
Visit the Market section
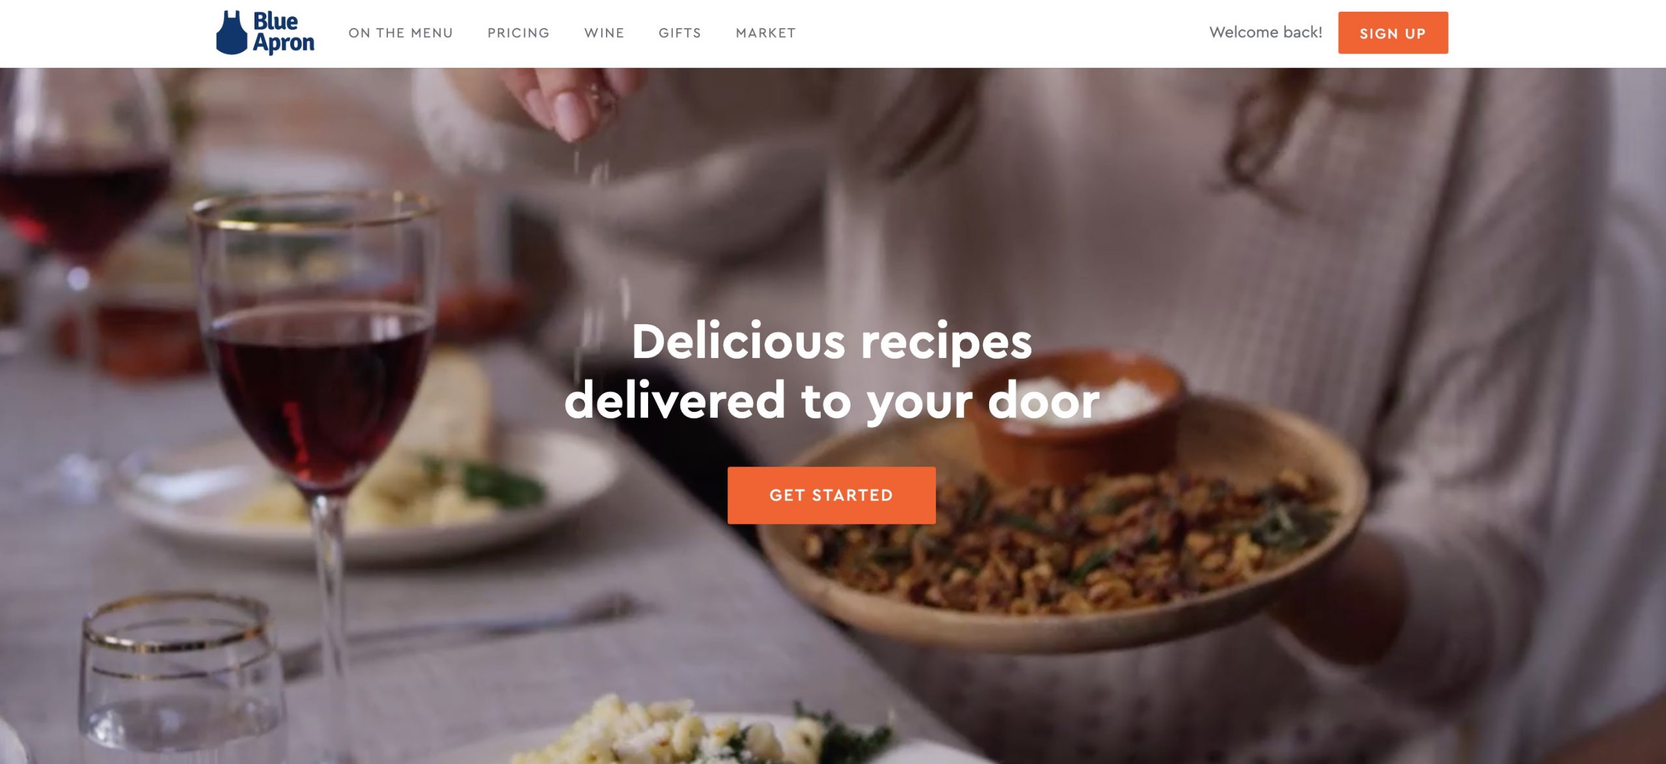[765, 33]
